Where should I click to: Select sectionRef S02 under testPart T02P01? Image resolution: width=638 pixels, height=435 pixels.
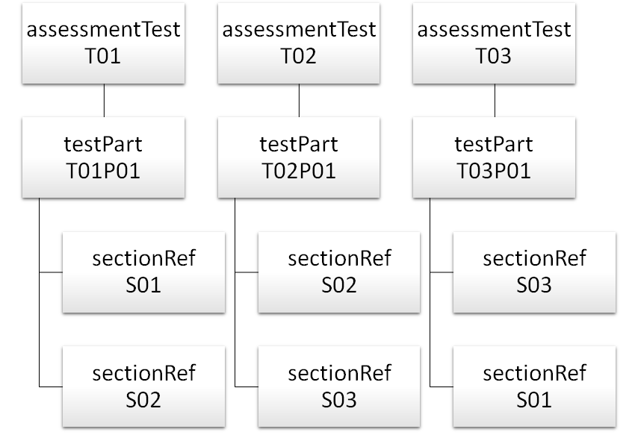click(x=339, y=272)
